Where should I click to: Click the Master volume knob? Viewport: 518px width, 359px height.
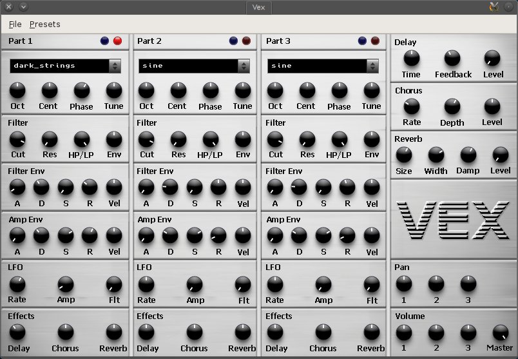(501, 333)
